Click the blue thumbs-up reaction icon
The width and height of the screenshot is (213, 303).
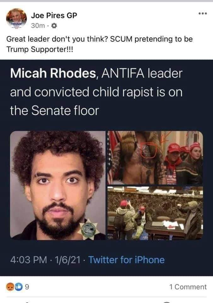(18, 287)
